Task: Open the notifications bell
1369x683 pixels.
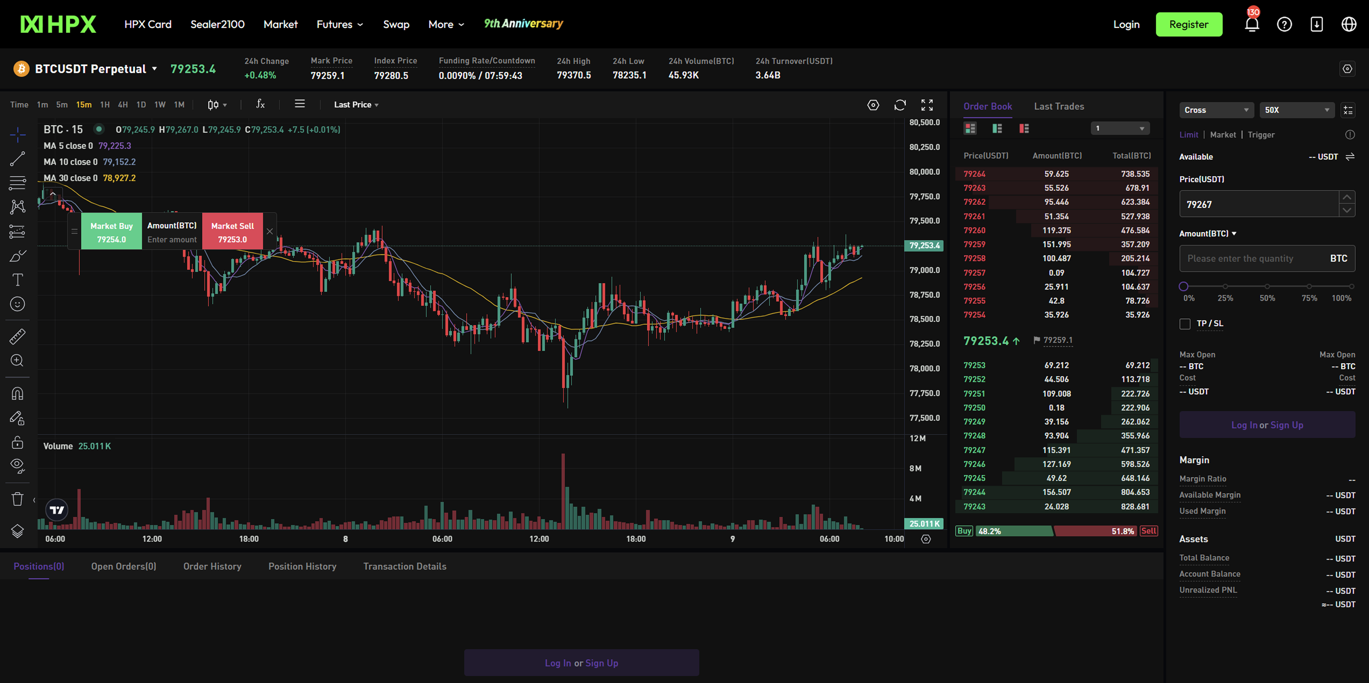Action: (1252, 24)
